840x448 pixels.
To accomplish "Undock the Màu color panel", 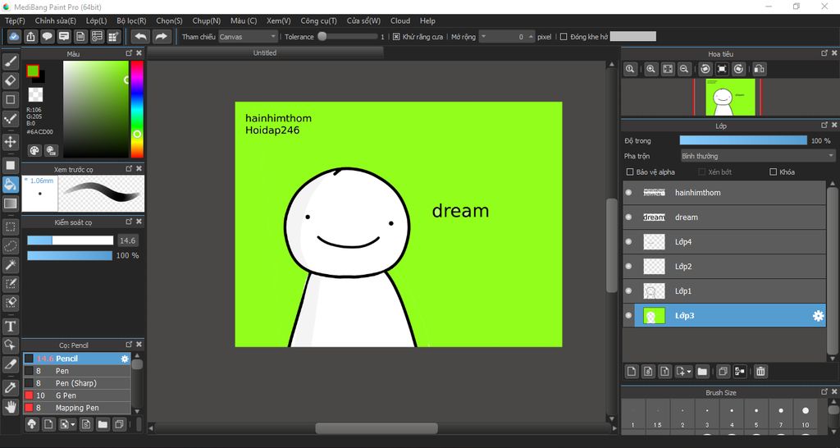I will [x=129, y=53].
